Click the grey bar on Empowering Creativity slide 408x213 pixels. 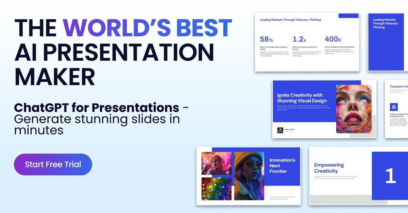(x=340, y=200)
